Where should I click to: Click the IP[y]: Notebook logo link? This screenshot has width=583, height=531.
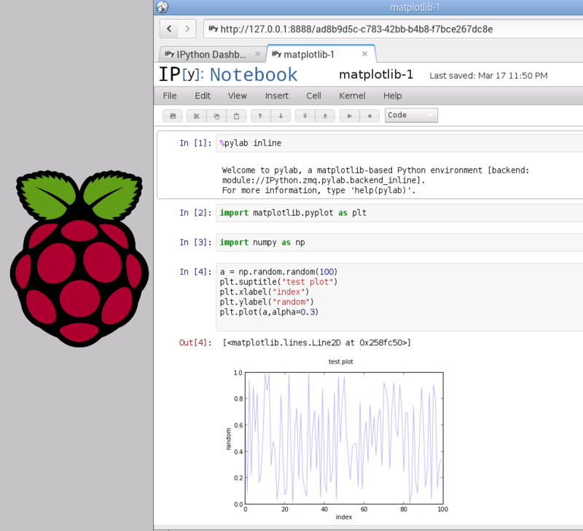pos(228,75)
